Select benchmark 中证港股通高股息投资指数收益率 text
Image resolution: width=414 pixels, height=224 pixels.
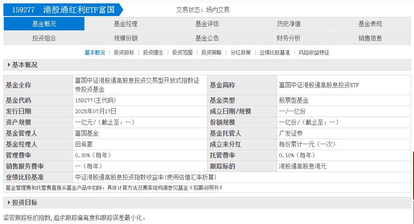(146, 177)
